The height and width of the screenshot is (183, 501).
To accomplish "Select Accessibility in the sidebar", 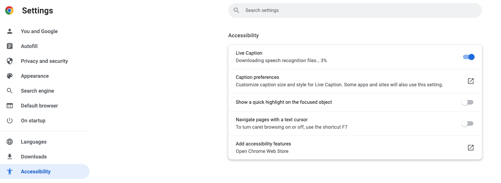I will point(36,171).
